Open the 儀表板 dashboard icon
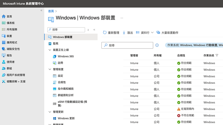This screenshot has width=223, height=125. (4, 23)
